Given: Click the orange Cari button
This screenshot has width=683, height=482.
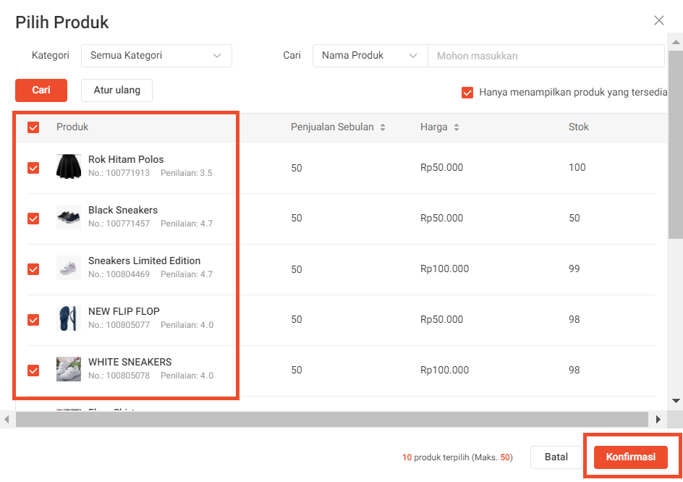Looking at the screenshot, I should [41, 90].
